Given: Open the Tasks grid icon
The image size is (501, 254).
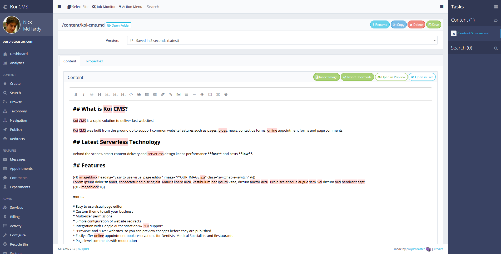Looking at the screenshot, I should tap(496, 7).
